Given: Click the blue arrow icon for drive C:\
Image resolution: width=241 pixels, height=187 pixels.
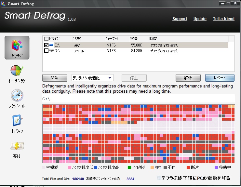Looking at the screenshot, I should coord(51,45).
